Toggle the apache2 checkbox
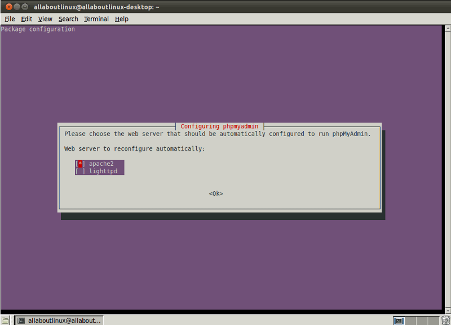The image size is (451, 325). coord(80,164)
